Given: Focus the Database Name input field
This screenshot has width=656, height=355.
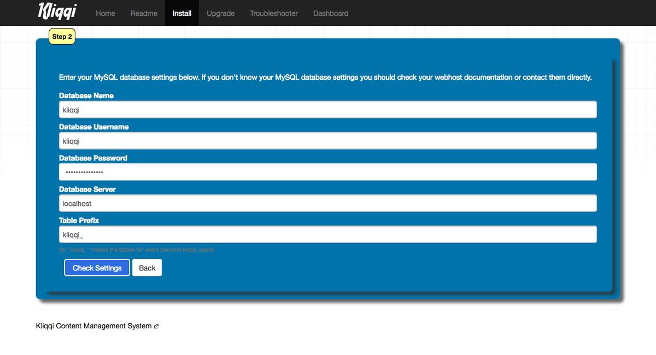Looking at the screenshot, I should 327,110.
